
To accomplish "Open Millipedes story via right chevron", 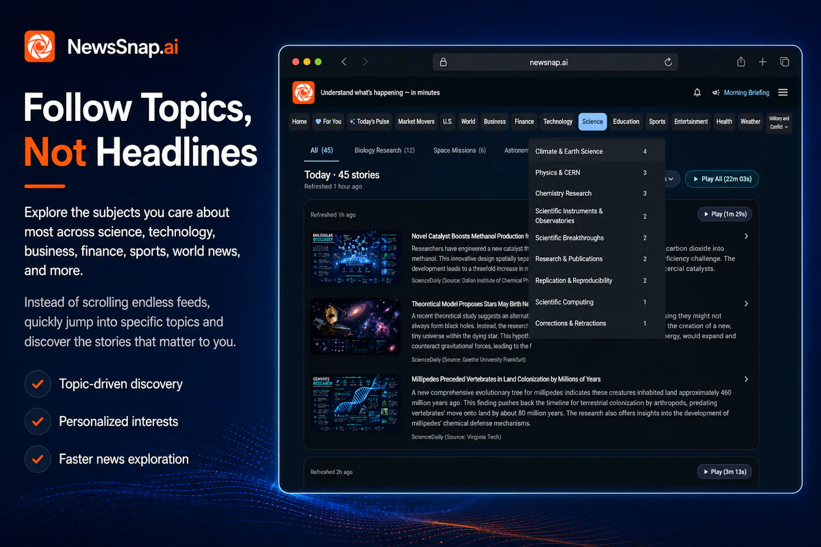I will click(746, 379).
